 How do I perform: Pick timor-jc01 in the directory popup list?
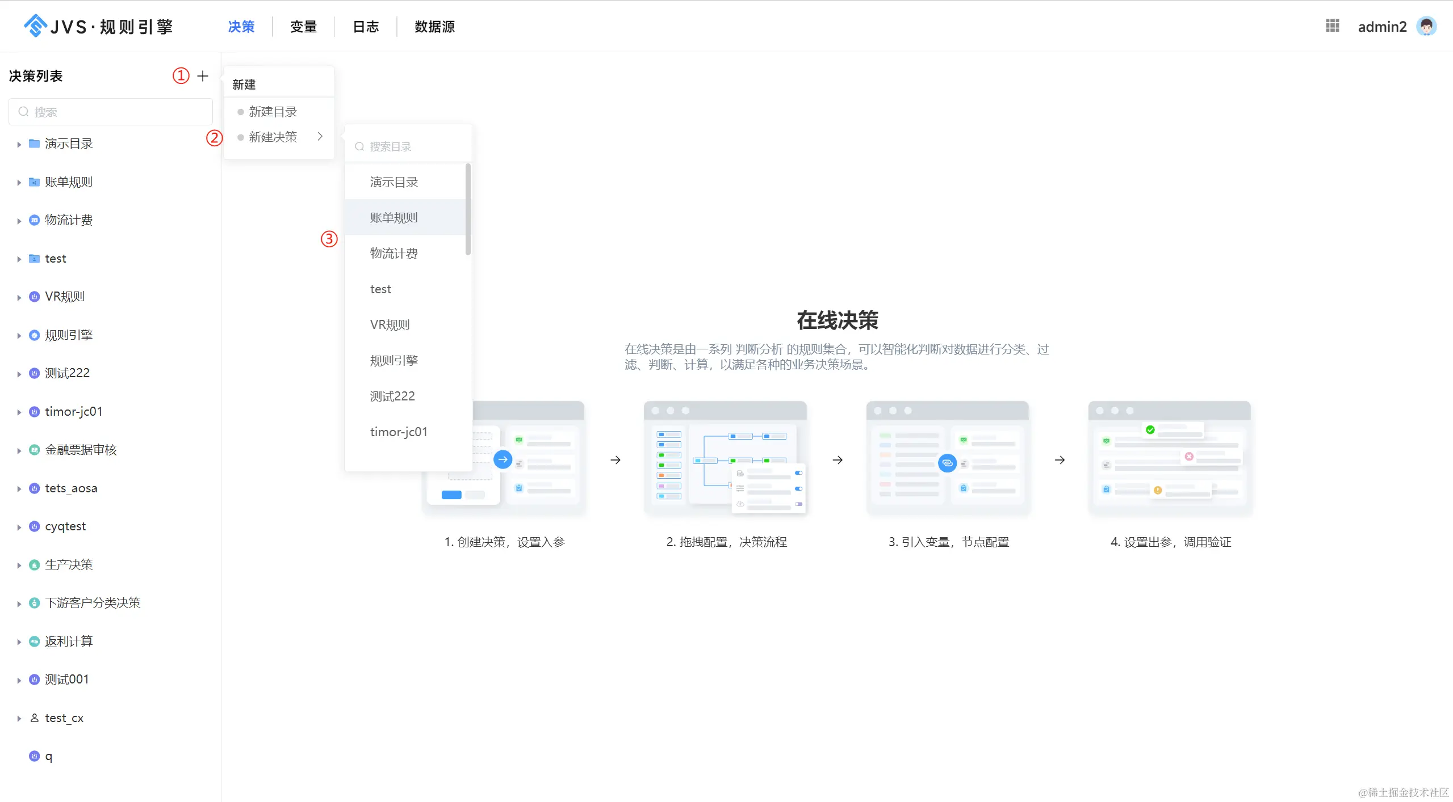tap(399, 432)
